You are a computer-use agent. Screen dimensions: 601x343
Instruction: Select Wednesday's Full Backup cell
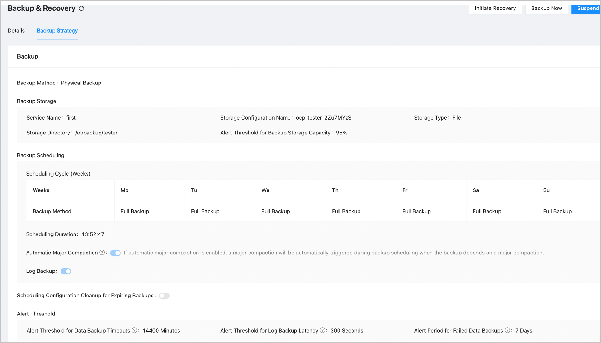(276, 211)
